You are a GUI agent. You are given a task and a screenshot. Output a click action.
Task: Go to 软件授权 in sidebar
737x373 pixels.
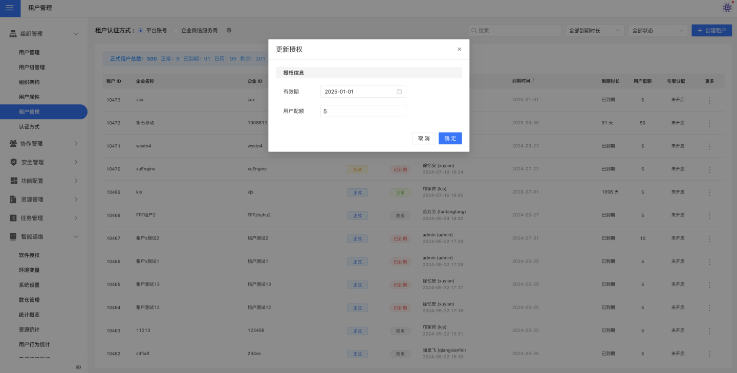coord(29,255)
